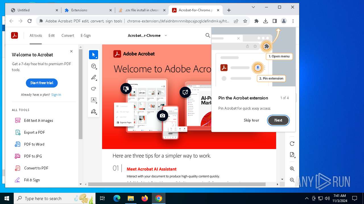Viewport: 364px width, 204px height.
Task: Expand the Acrobat...r-Chrome file name dropdown
Action: point(166,35)
